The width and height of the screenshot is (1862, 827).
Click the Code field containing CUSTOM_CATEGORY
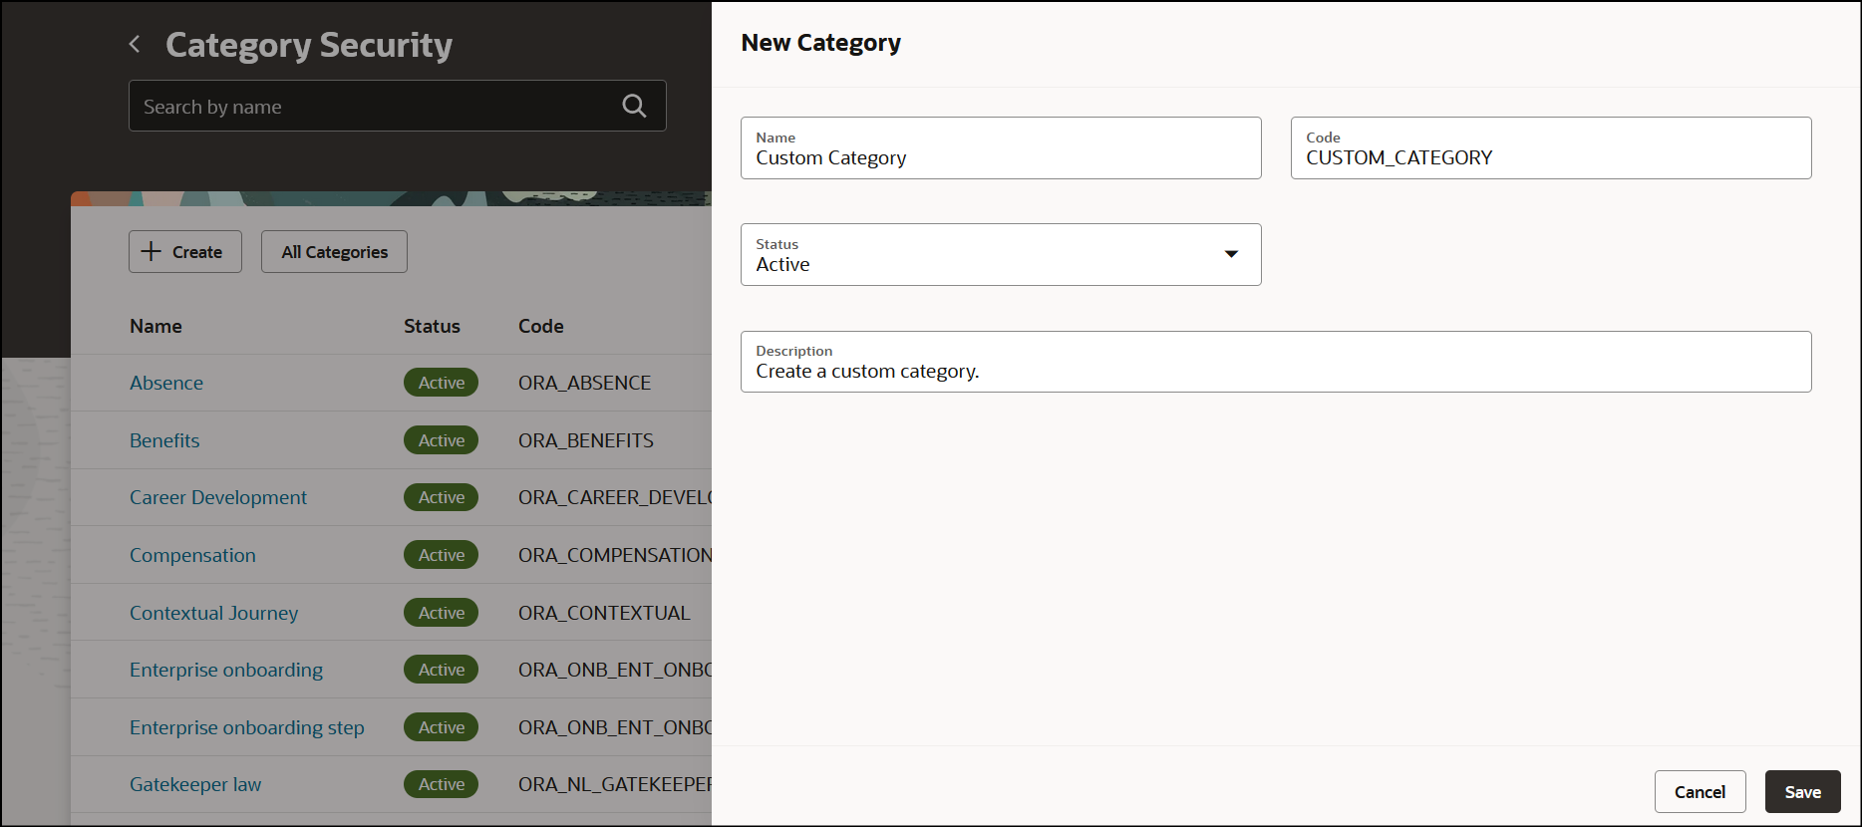1551,148
